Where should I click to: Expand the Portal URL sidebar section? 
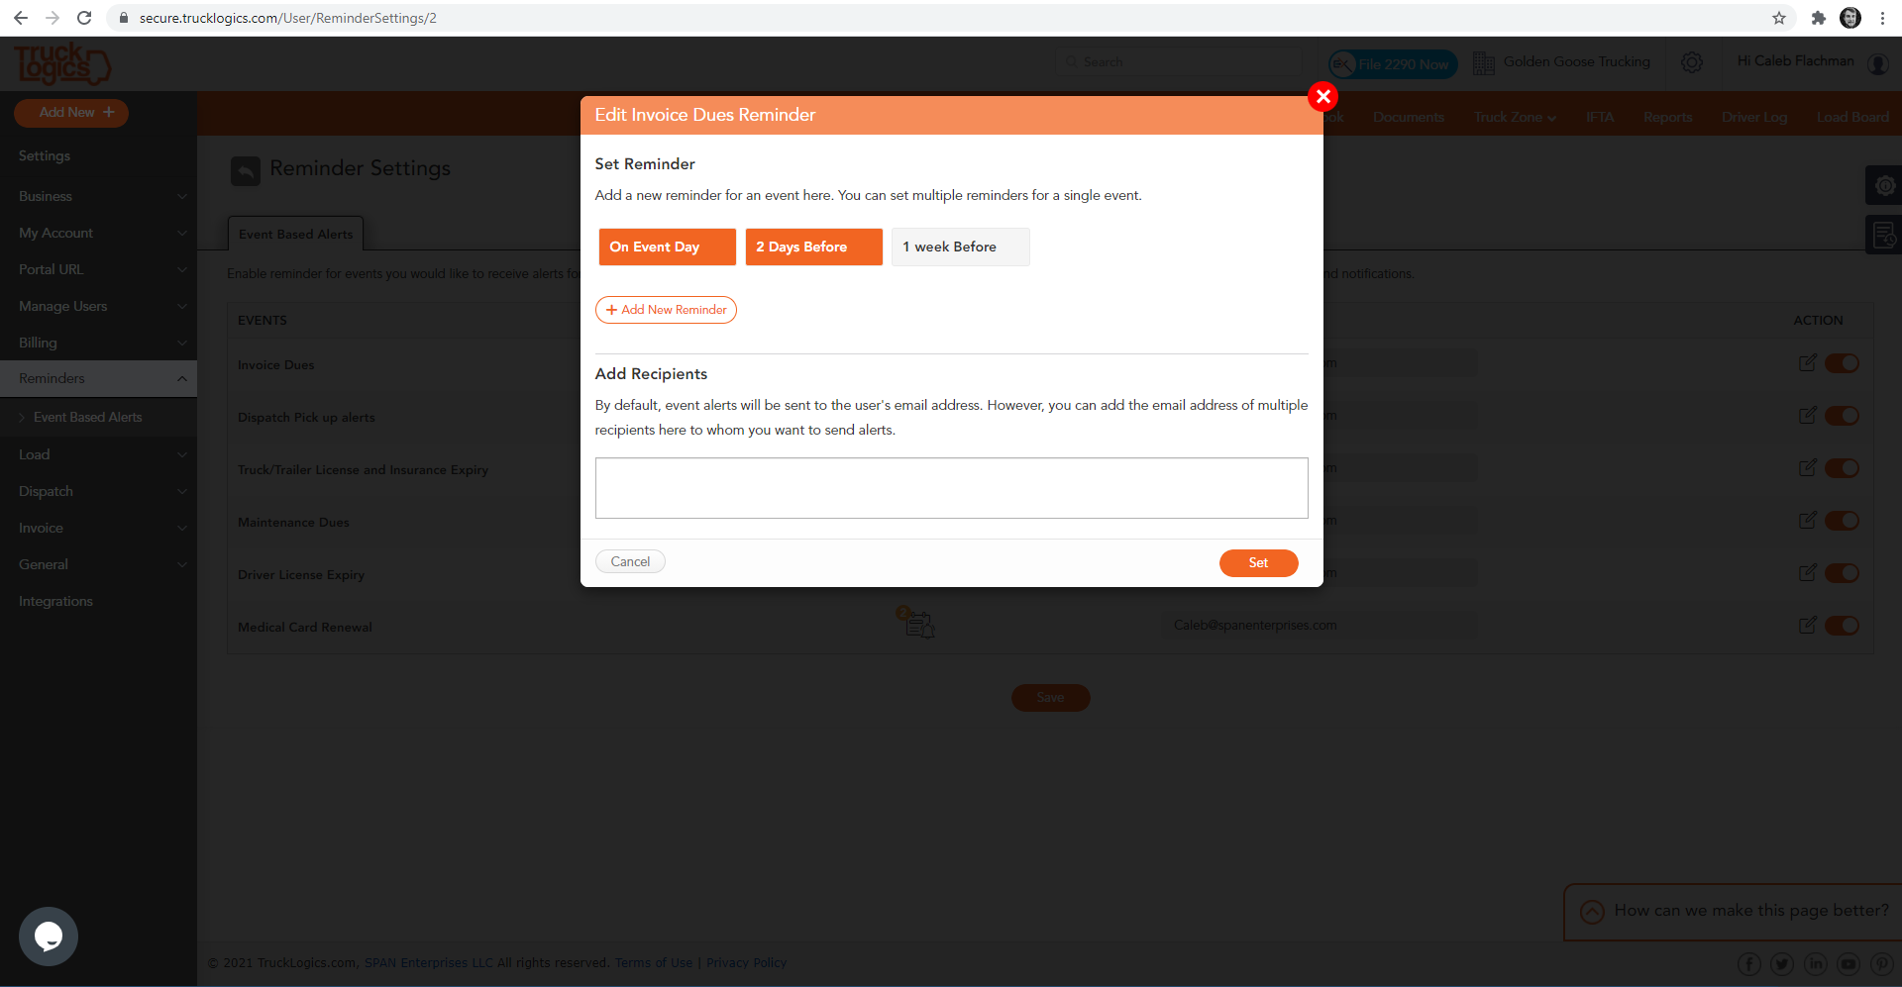(98, 269)
